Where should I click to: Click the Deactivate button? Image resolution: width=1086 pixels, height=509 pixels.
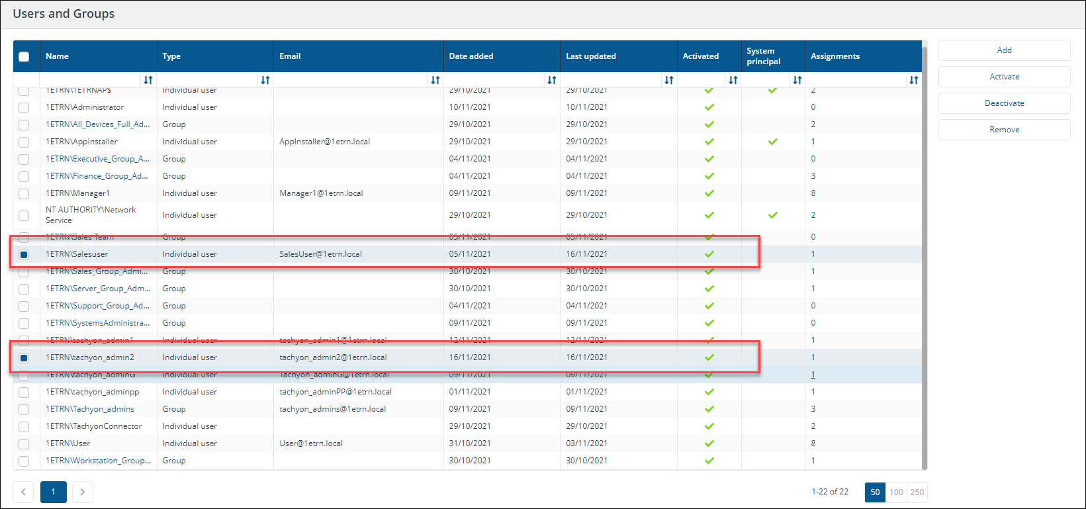point(1004,103)
